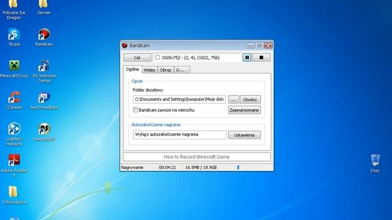Open the Informatyka folder
Image resolution: width=392 pixels, height=220 pixels.
coord(14,195)
